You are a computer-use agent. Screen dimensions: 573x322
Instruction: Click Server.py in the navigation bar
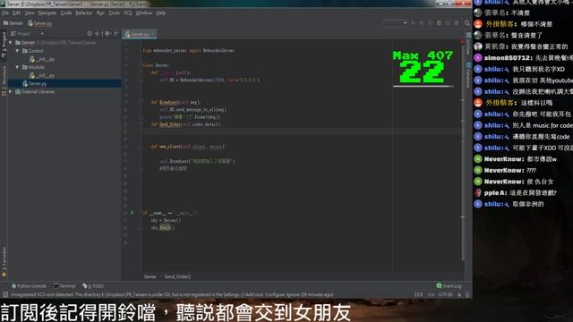click(x=39, y=23)
